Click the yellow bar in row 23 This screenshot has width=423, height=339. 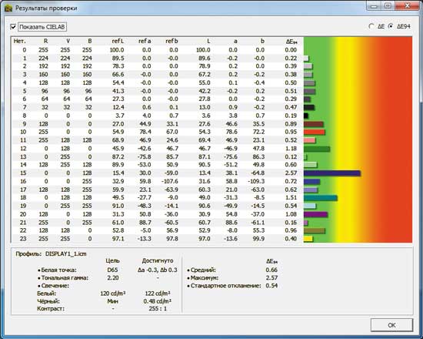[308, 239]
